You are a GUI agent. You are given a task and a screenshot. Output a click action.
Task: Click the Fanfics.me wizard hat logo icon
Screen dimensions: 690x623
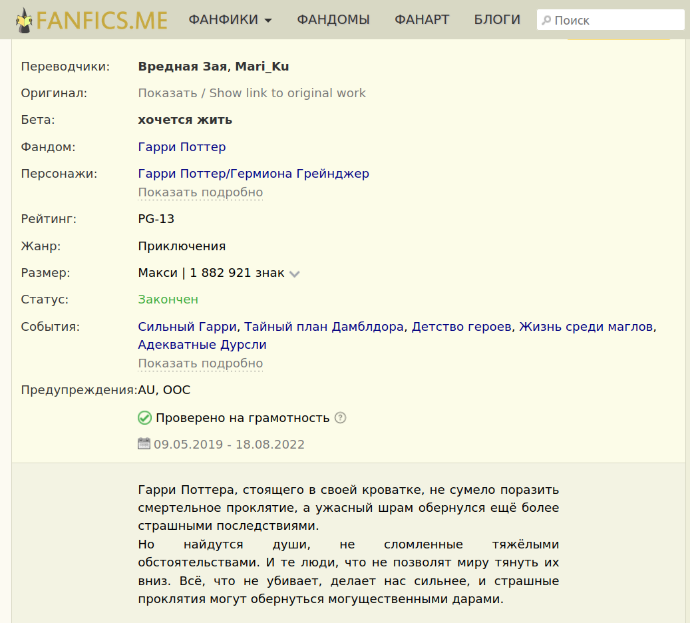coord(24,20)
